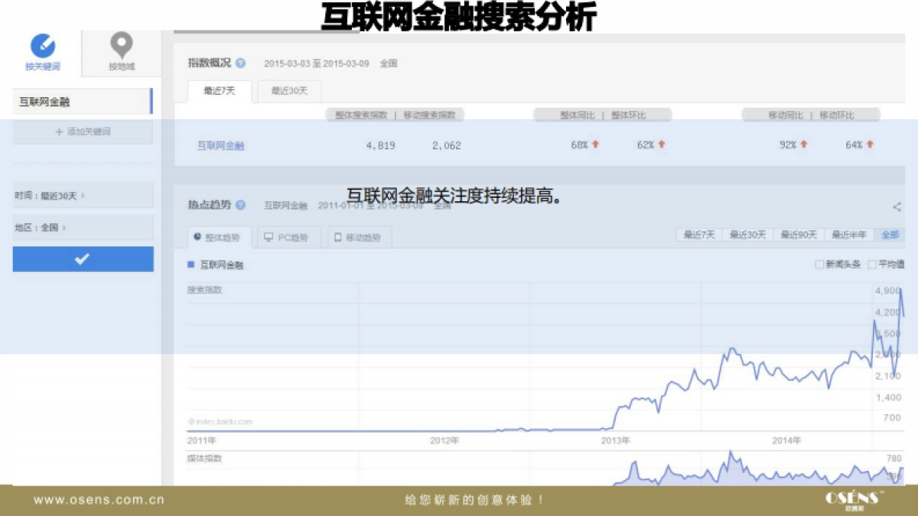Select the 全部 time range option
Screen dimensions: 918x516
tap(889, 235)
